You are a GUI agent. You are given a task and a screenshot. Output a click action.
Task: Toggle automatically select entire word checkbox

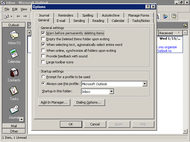click(43, 45)
